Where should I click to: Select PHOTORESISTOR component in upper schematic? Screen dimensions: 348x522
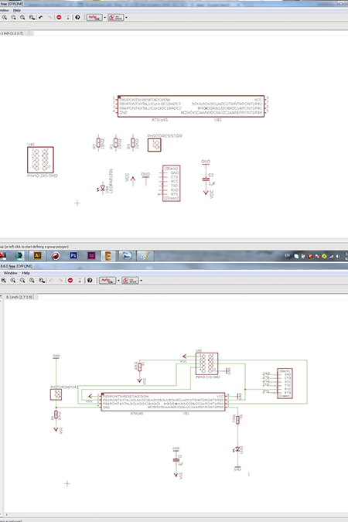(155, 145)
